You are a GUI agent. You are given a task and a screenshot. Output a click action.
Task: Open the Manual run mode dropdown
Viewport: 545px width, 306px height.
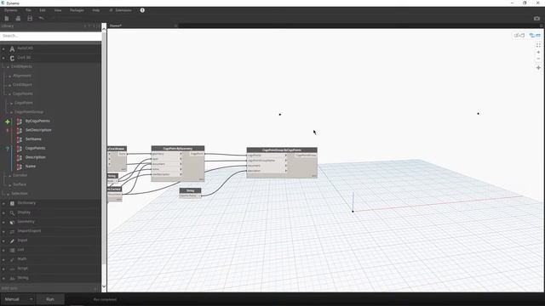pos(17,299)
